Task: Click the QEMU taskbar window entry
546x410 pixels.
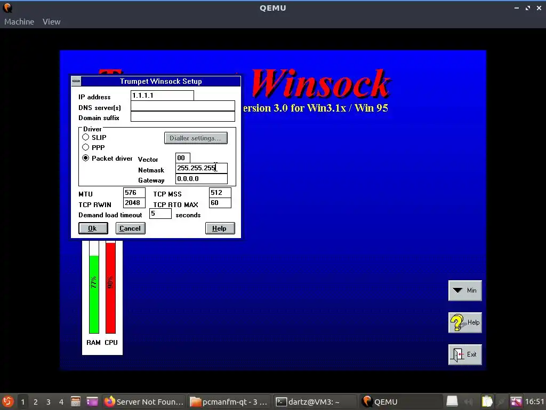Action: 401,401
